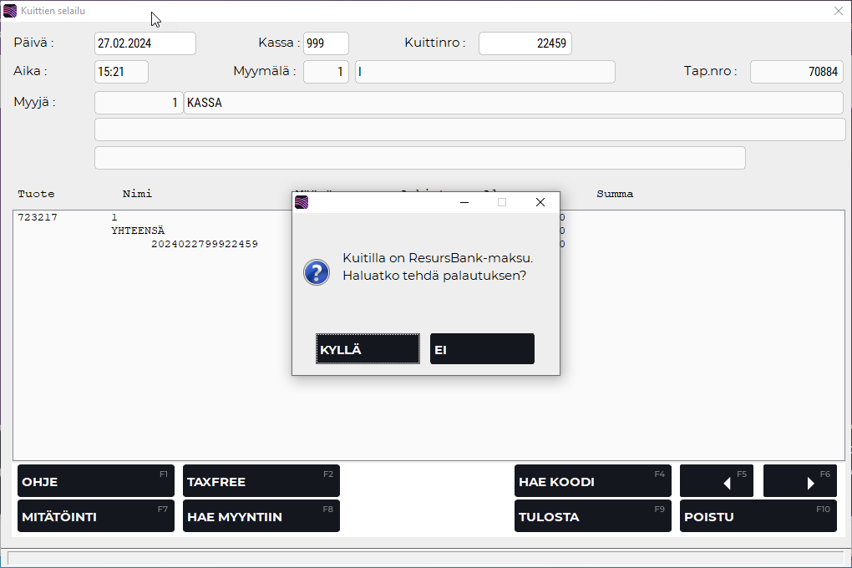This screenshot has height=568, width=852.
Task: Click the Kuittien selailu window icon
Action: pyautogui.click(x=10, y=11)
